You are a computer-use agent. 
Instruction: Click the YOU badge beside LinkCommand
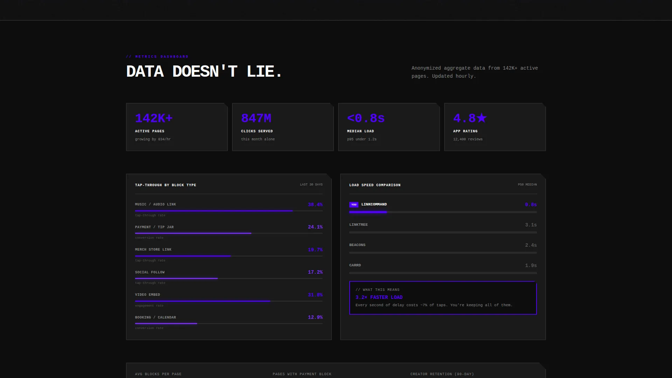(x=354, y=204)
